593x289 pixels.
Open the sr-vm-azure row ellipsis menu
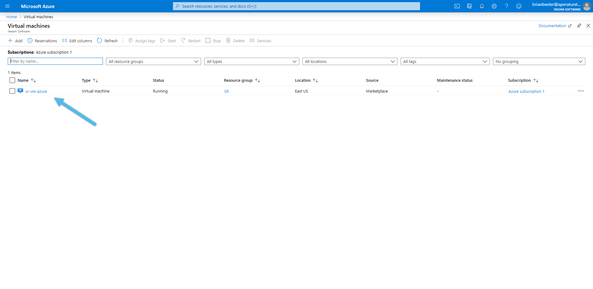tap(581, 91)
